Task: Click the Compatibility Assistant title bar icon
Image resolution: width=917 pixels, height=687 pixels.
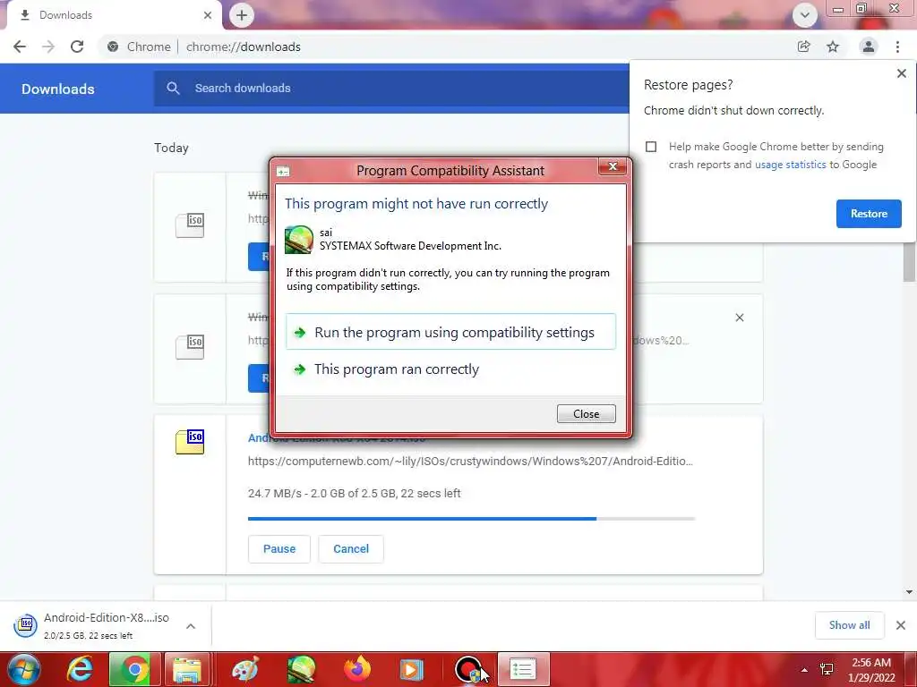Action: pyautogui.click(x=283, y=171)
